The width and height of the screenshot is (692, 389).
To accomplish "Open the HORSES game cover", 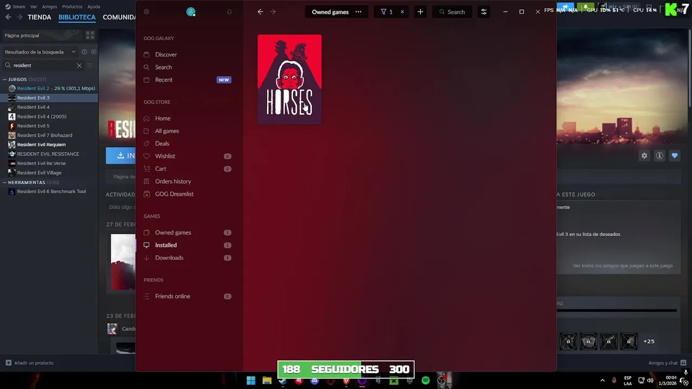I will [x=289, y=79].
